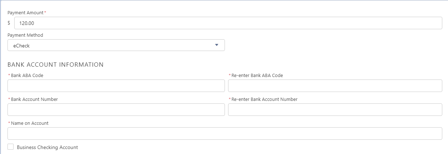448x154 pixels.
Task: Click the Payment Method dropdown arrow
Action: coord(217,45)
